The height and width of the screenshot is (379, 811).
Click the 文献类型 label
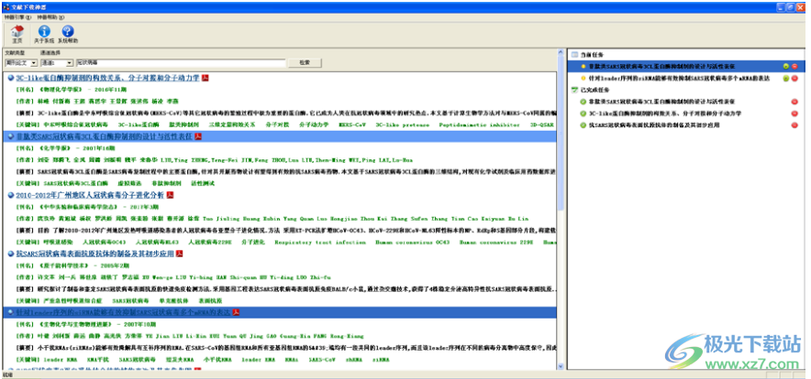15,53
